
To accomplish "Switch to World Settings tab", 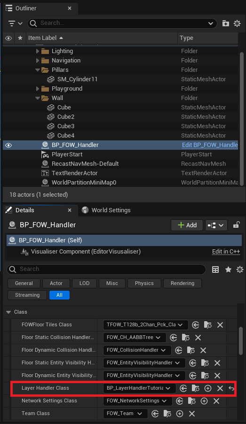I will click(x=106, y=210).
